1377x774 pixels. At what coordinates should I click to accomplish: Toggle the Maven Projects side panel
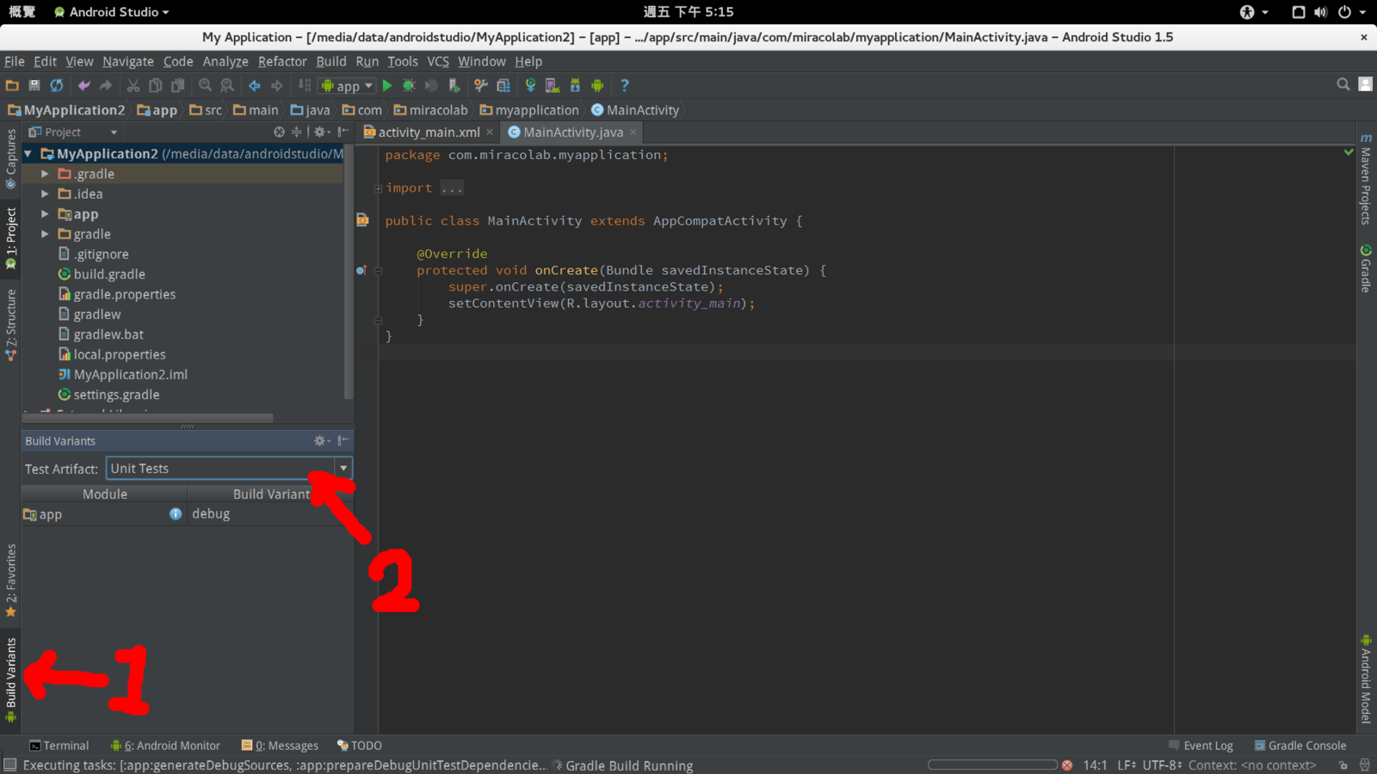point(1366,179)
